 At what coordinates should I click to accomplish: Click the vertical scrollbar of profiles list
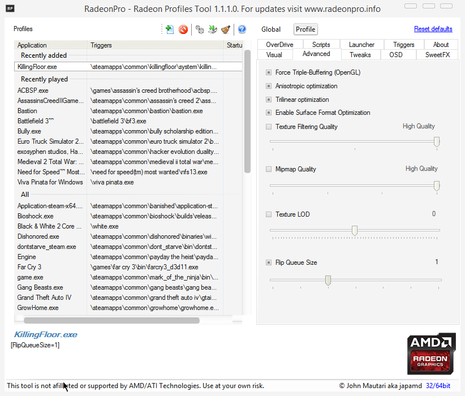tap(247, 111)
